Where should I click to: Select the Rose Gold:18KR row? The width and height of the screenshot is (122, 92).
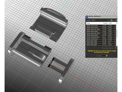coord(101,45)
